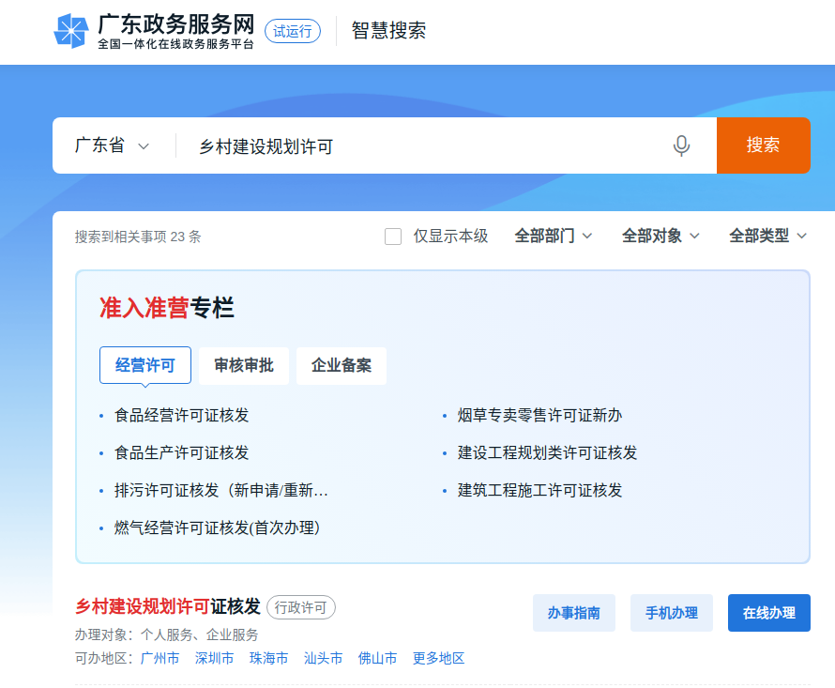Switch to the 审核审批 tab
Image resolution: width=835 pixels, height=688 pixels.
[x=244, y=365]
